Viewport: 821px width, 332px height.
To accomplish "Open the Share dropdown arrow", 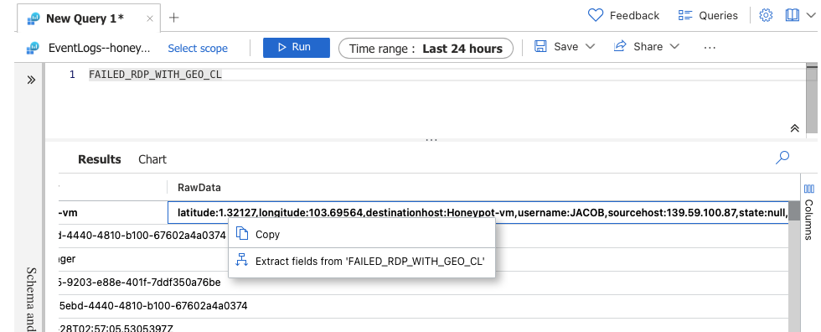I will (675, 47).
